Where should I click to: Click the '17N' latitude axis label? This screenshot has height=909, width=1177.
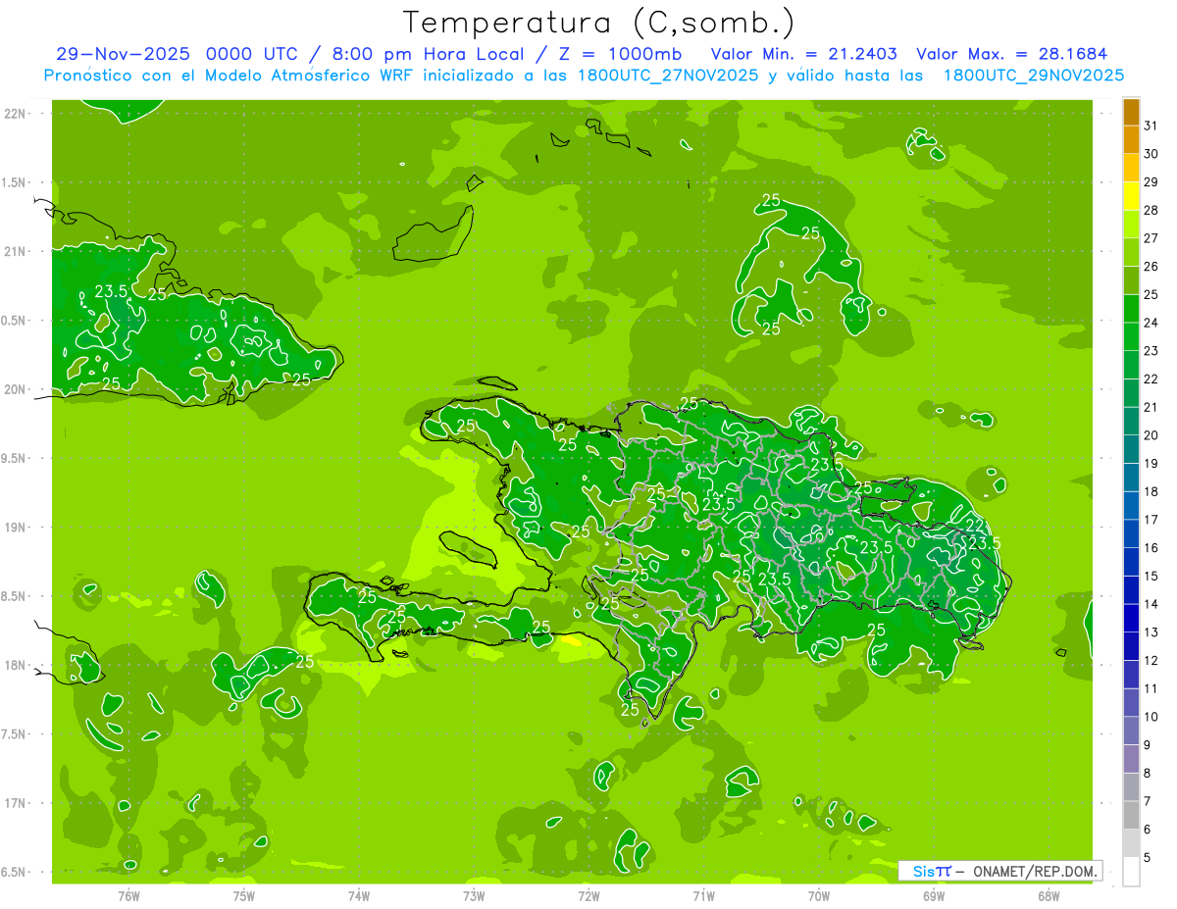coord(16,803)
